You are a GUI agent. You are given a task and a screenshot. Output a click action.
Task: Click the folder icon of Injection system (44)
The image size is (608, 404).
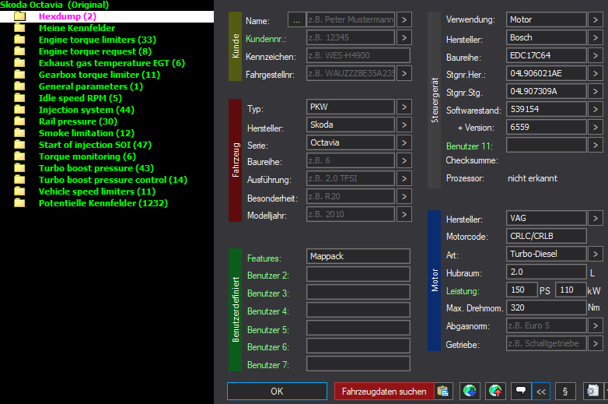pyautogui.click(x=19, y=110)
